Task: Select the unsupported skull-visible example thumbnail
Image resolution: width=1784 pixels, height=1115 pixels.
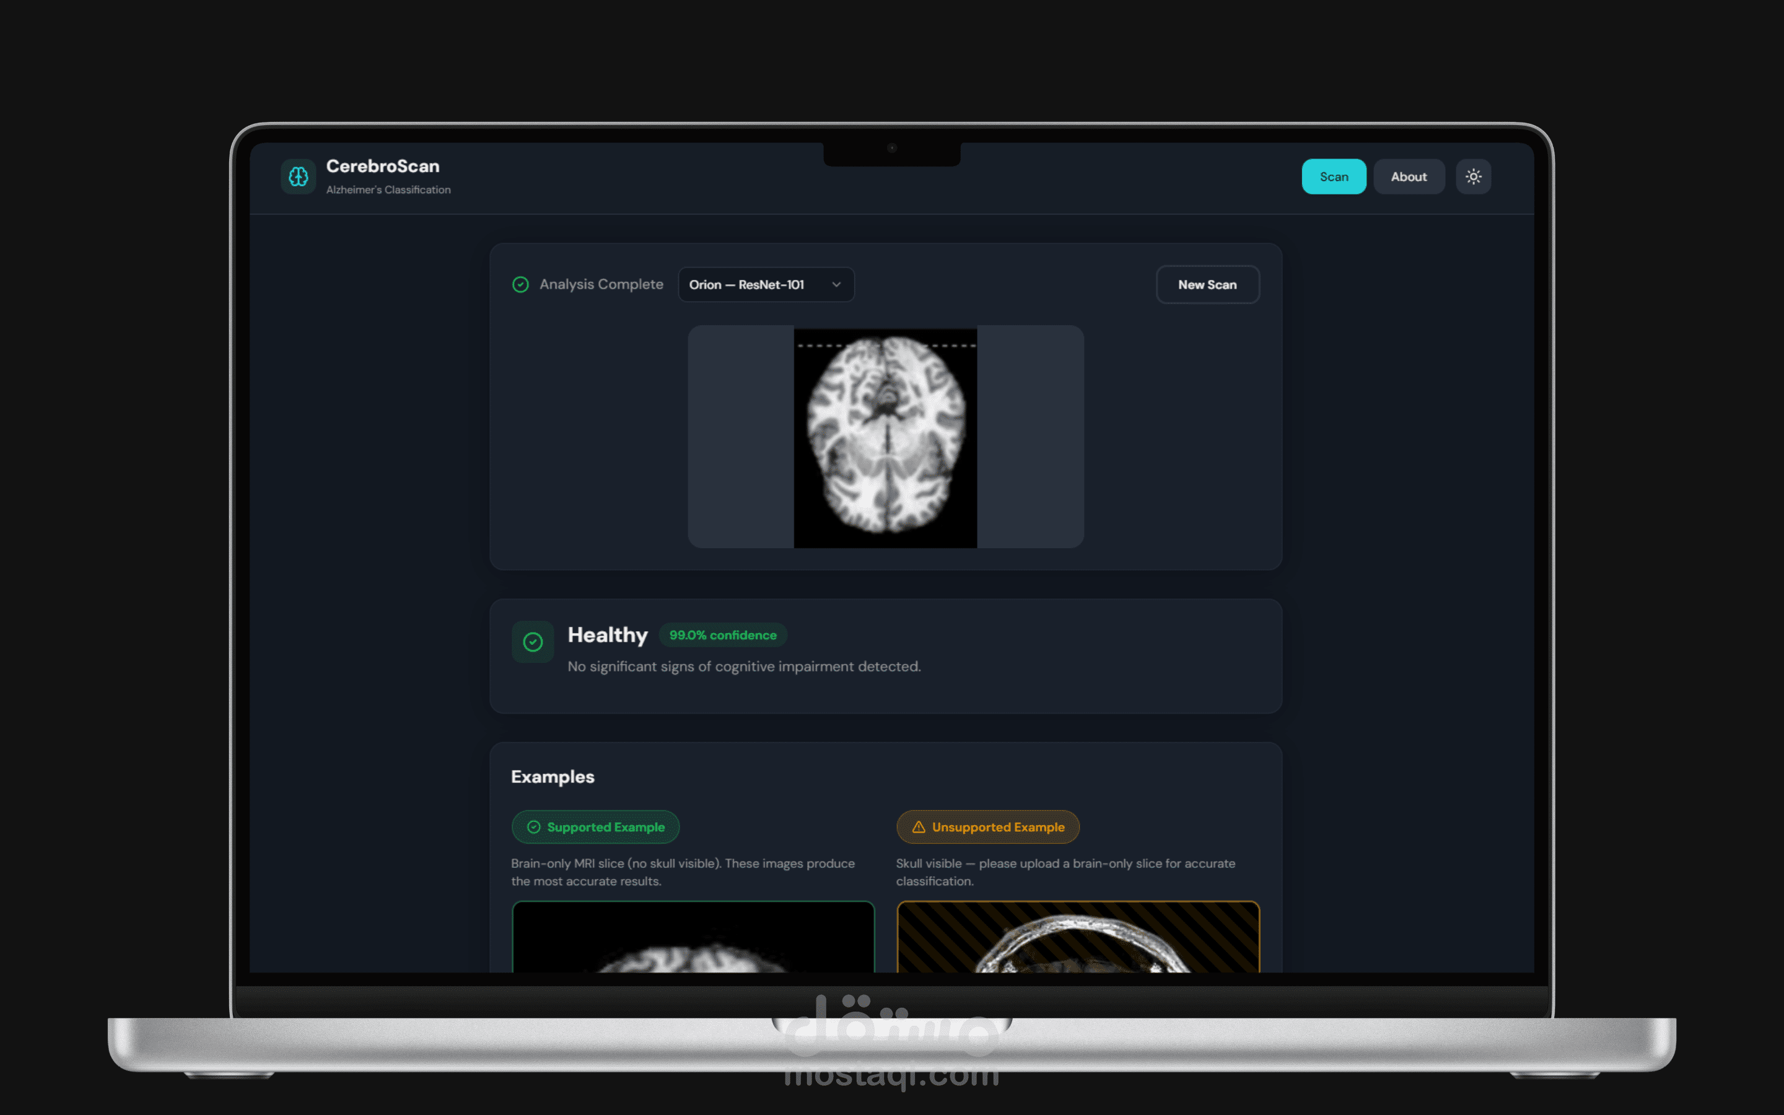Action: [1078, 937]
